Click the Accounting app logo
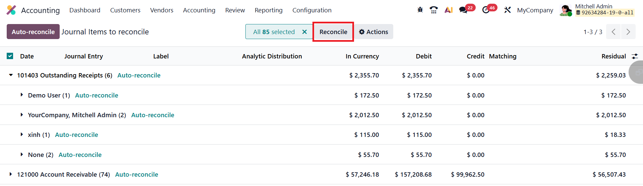This screenshot has width=643, height=186. point(11,10)
